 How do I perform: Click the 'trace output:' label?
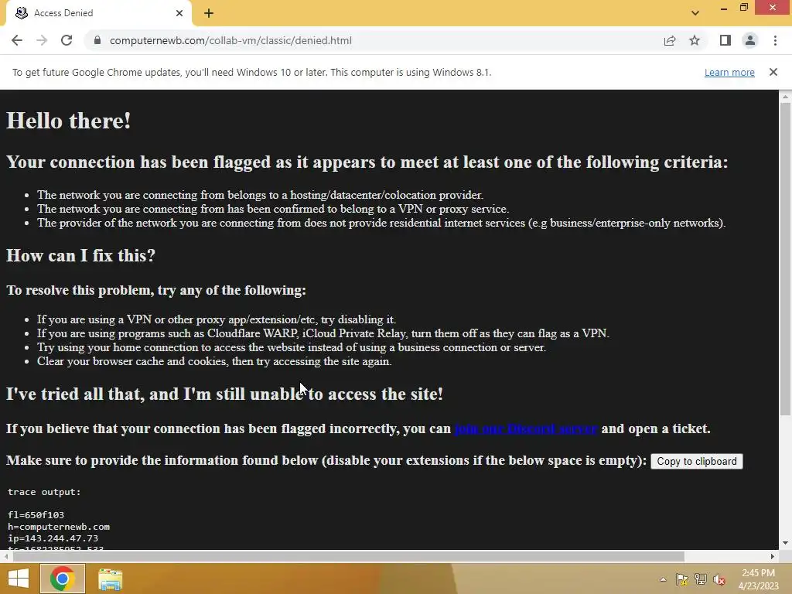pos(44,492)
